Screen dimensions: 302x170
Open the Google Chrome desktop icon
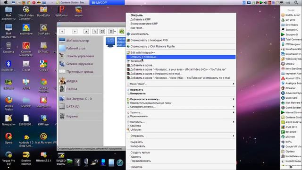(x=43, y=86)
